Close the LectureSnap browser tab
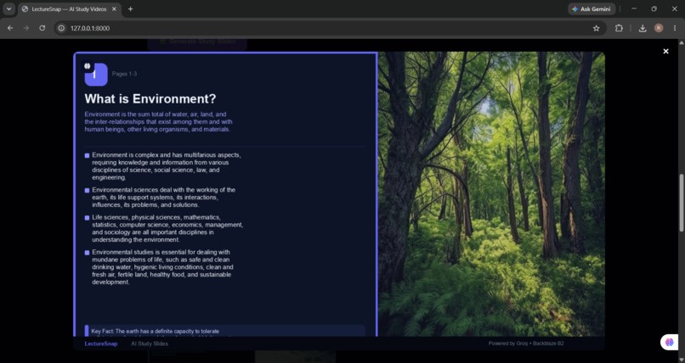Viewport: 685px width, 363px height. coord(114,8)
